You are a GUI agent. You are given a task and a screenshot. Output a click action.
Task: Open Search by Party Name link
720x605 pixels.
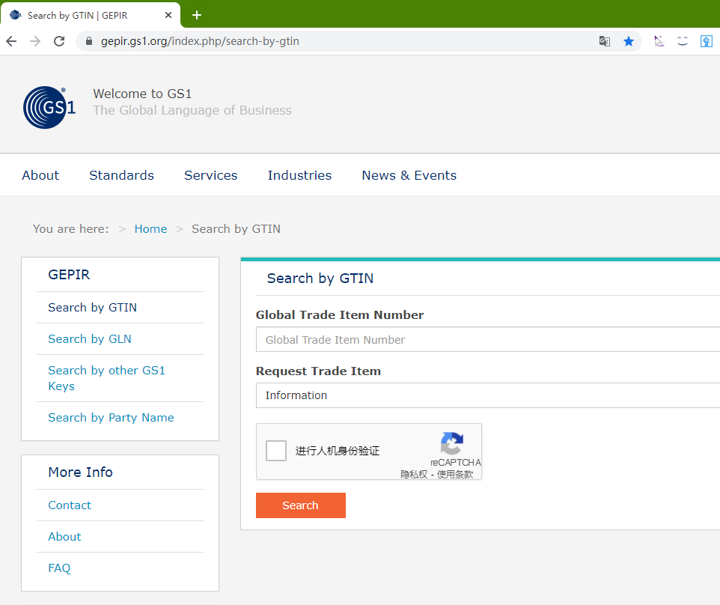111,418
